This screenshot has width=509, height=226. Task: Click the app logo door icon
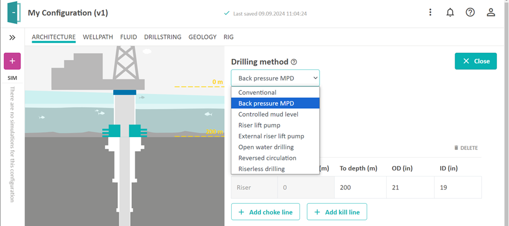[13, 13]
